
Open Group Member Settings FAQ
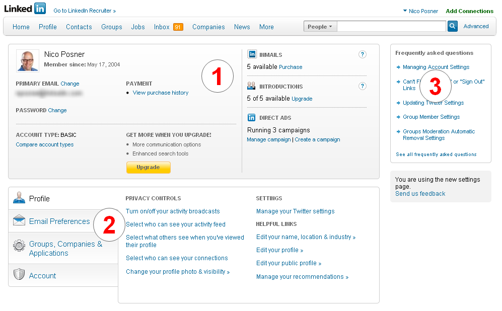[431, 117]
